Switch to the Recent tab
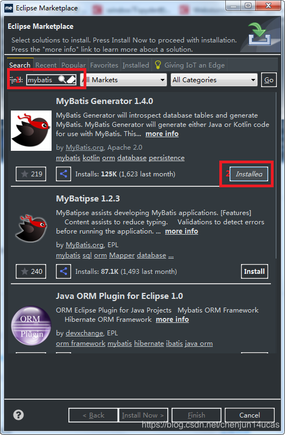The image size is (285, 435). click(x=46, y=65)
